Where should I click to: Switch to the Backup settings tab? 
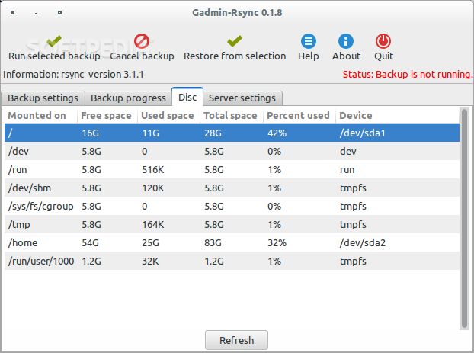click(43, 98)
